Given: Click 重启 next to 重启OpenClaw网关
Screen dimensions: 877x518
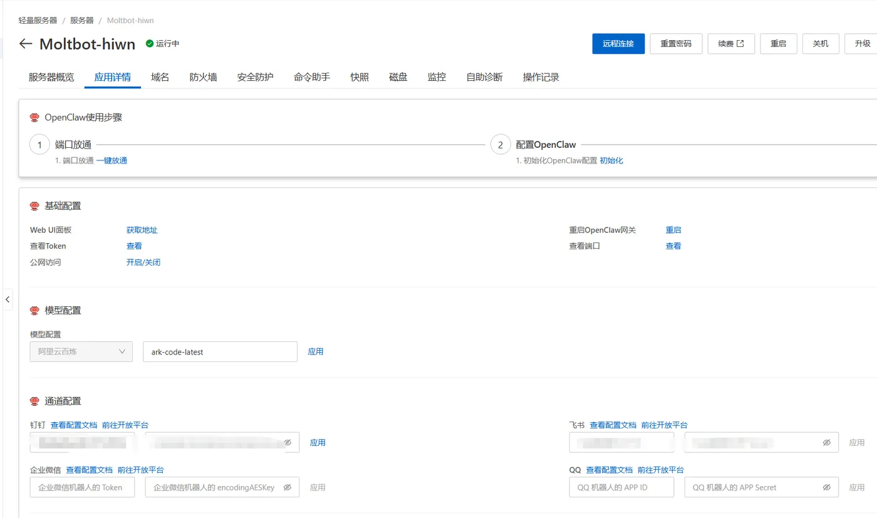Looking at the screenshot, I should [x=673, y=230].
